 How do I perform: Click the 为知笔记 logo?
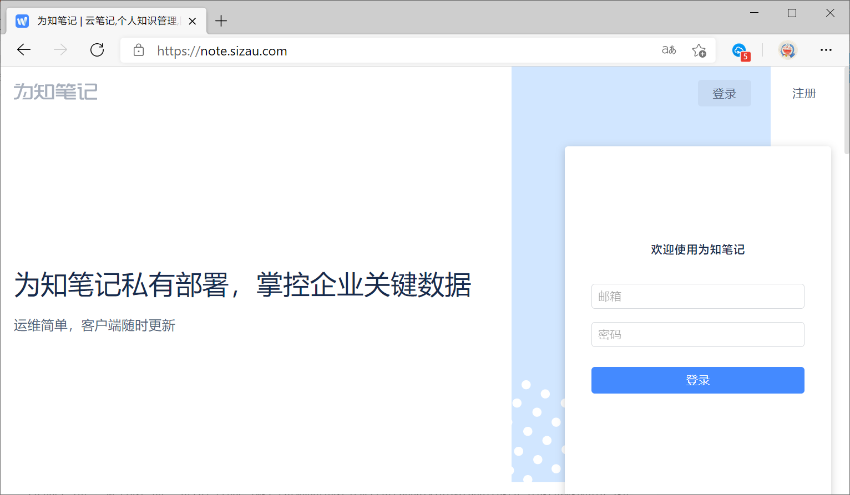click(55, 91)
